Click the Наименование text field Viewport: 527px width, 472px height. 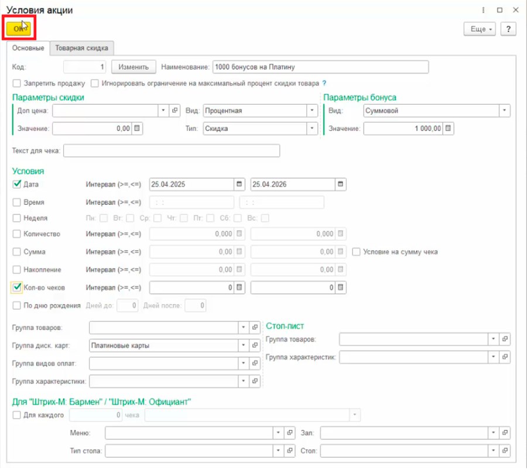[x=321, y=67]
